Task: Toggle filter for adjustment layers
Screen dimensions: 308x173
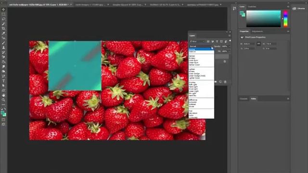Action: click(x=213, y=41)
